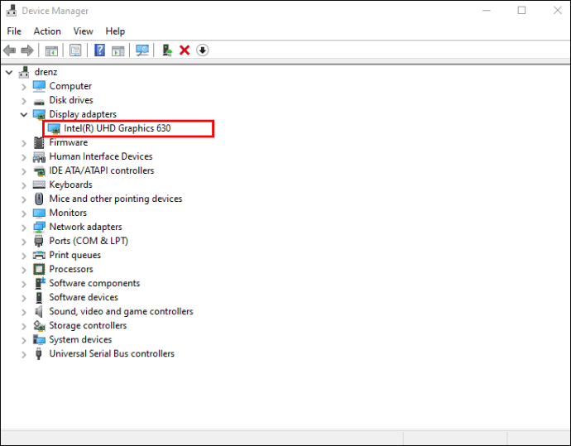This screenshot has width=571, height=446.
Task: Select IDE ATA/ATAPI controllers row
Action: click(x=102, y=170)
